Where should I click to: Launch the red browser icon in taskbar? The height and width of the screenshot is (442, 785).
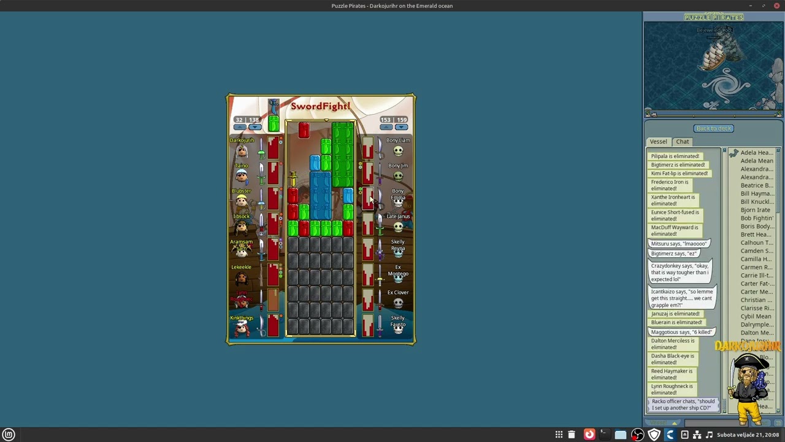(x=589, y=435)
